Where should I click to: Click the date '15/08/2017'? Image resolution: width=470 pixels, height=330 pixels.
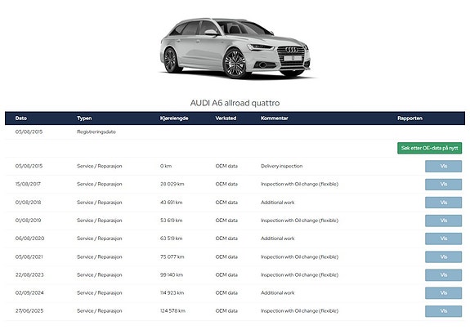click(28, 184)
